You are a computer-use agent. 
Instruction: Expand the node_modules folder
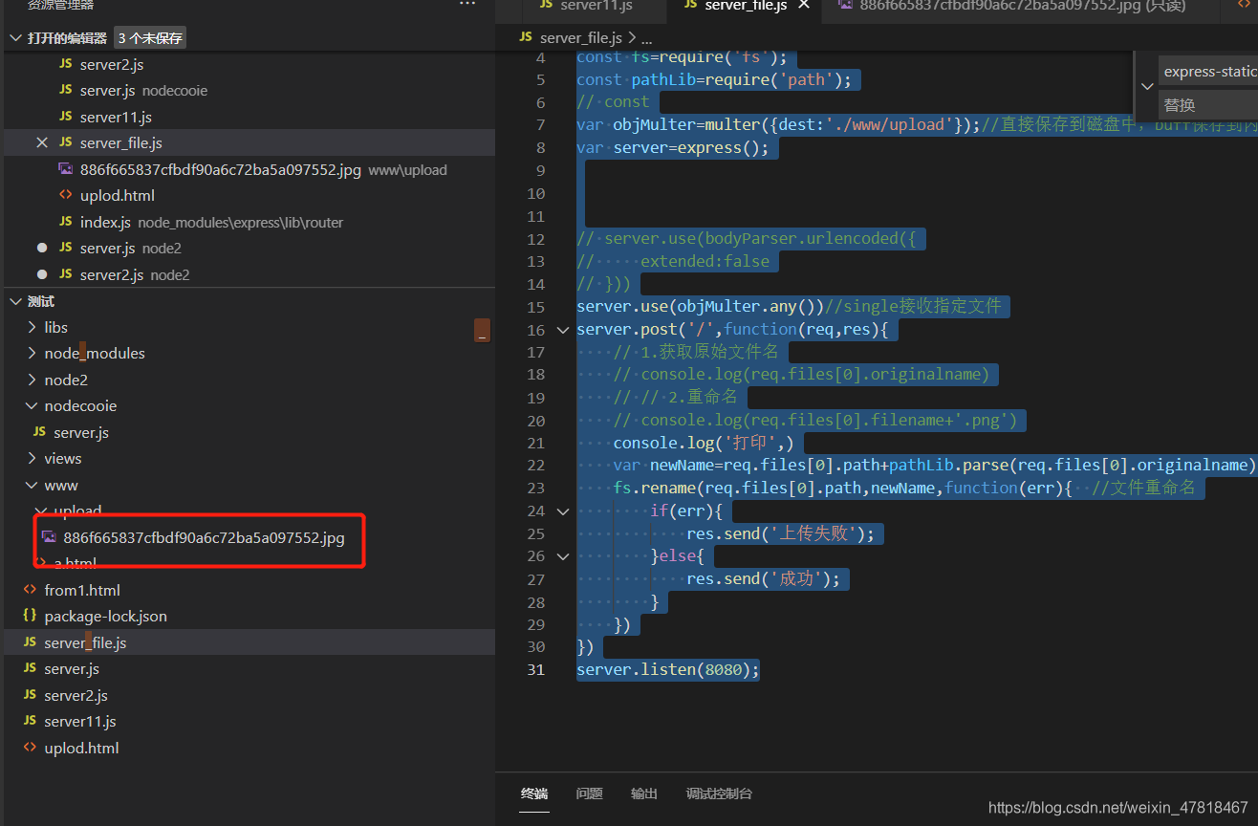coord(33,353)
